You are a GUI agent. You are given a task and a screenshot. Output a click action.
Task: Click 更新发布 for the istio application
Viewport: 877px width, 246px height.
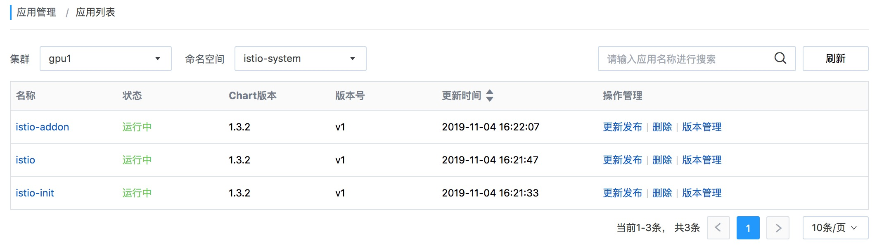coord(622,160)
